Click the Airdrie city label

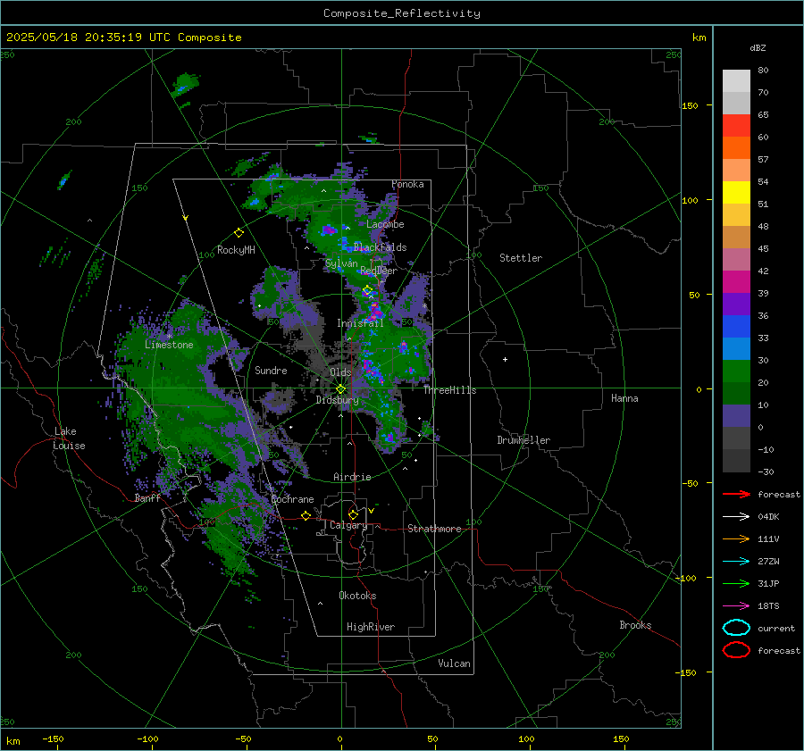pyautogui.click(x=352, y=477)
